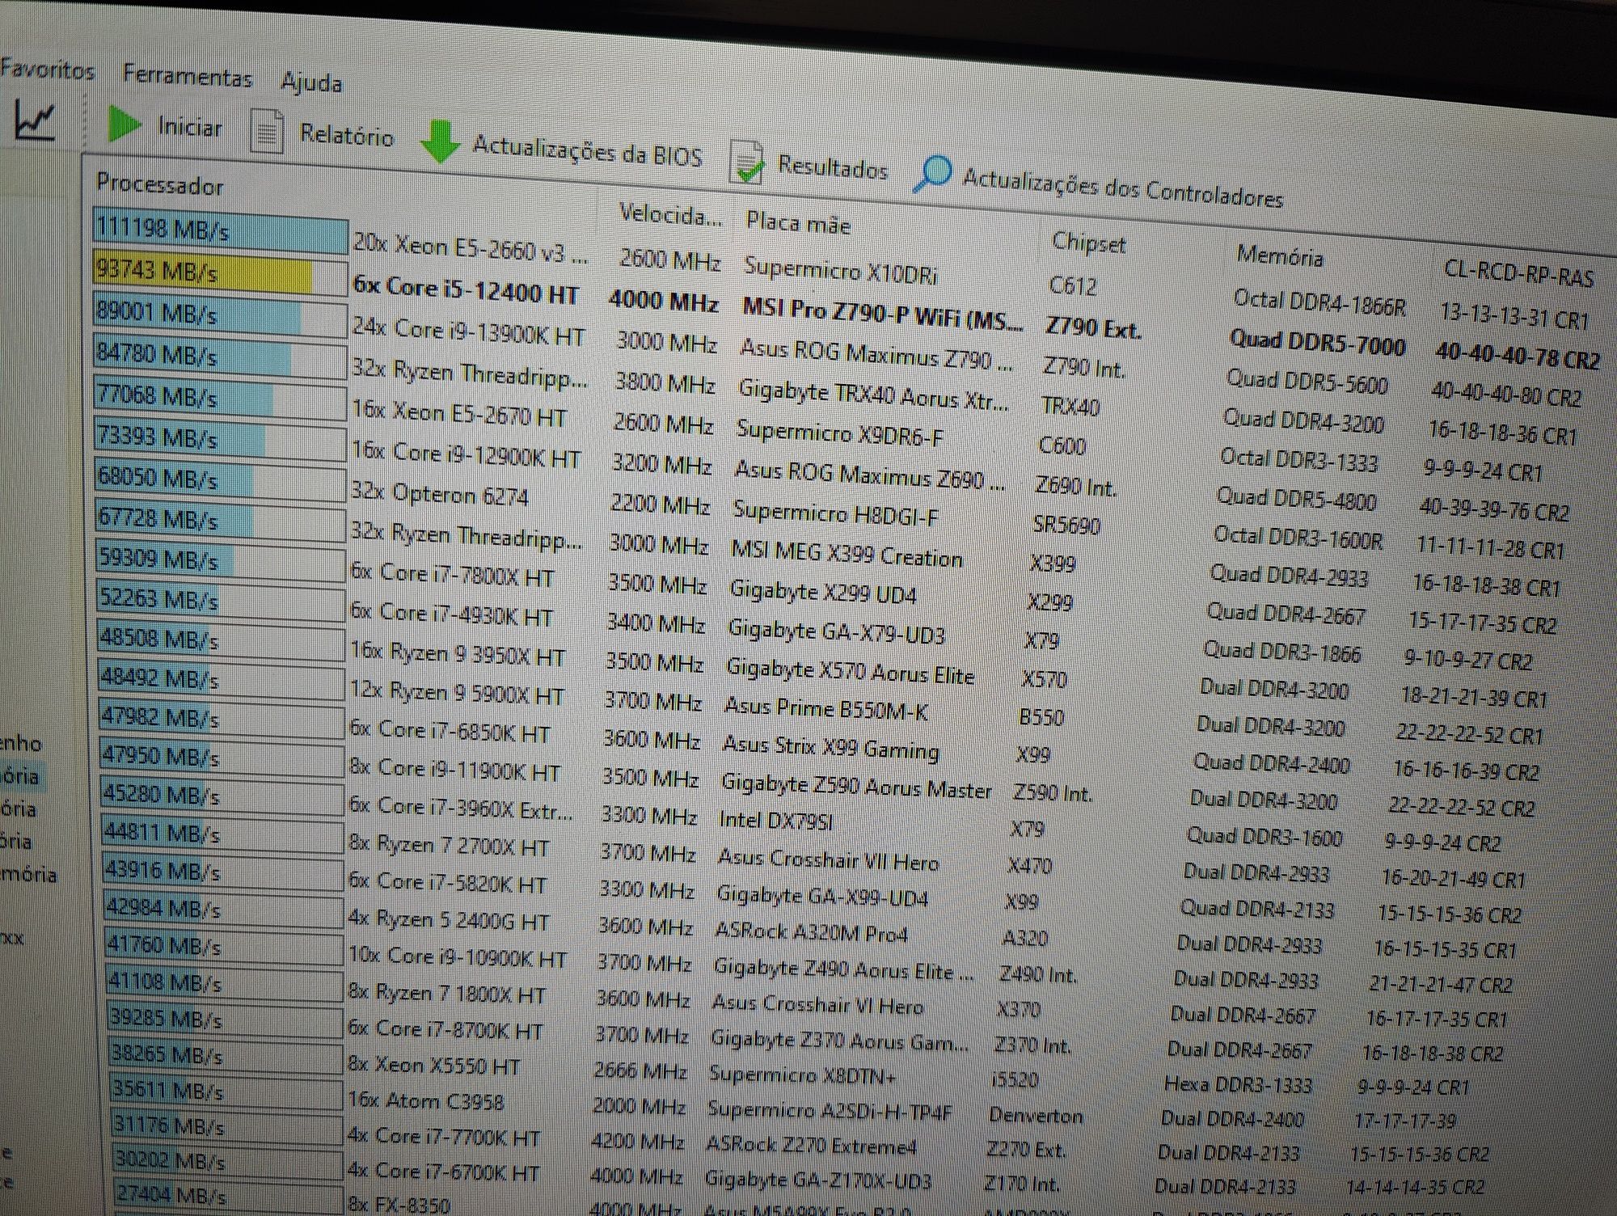
Task: Select the 8x Ryzen 7 1800X HT row
Action: 446,993
